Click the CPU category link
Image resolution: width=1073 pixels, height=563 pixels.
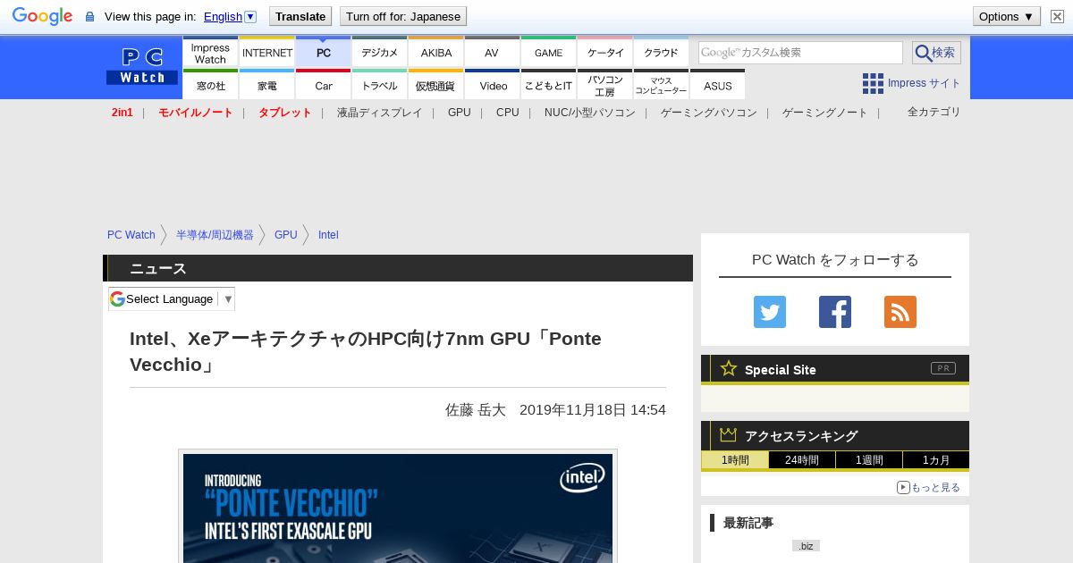508,113
